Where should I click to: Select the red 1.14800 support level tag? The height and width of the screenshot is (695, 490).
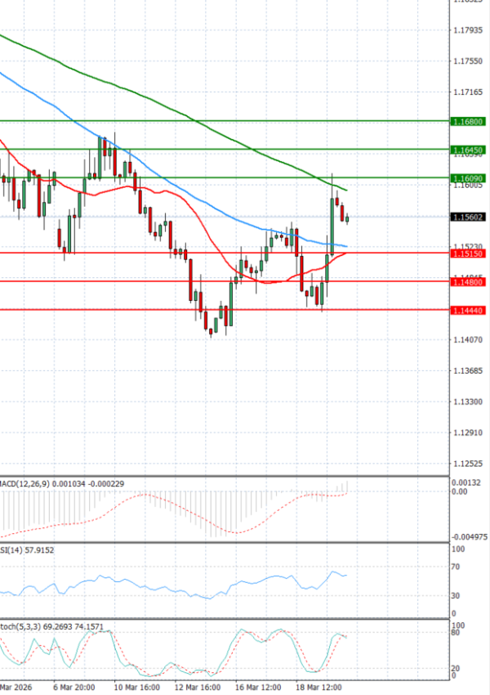(469, 282)
